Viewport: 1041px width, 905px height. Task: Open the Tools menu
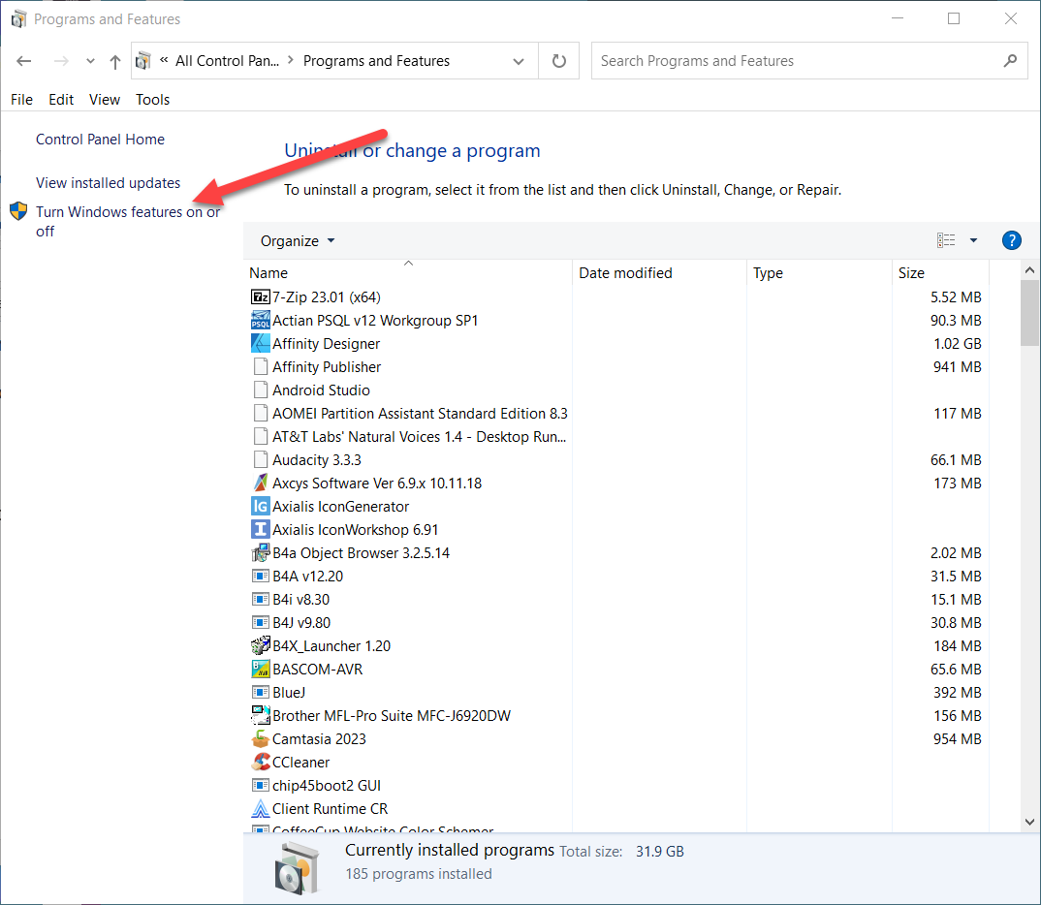(x=153, y=100)
